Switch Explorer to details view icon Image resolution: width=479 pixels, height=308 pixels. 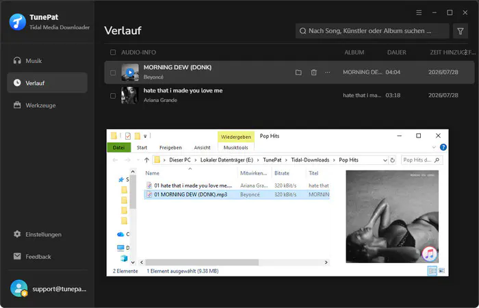coord(432,271)
